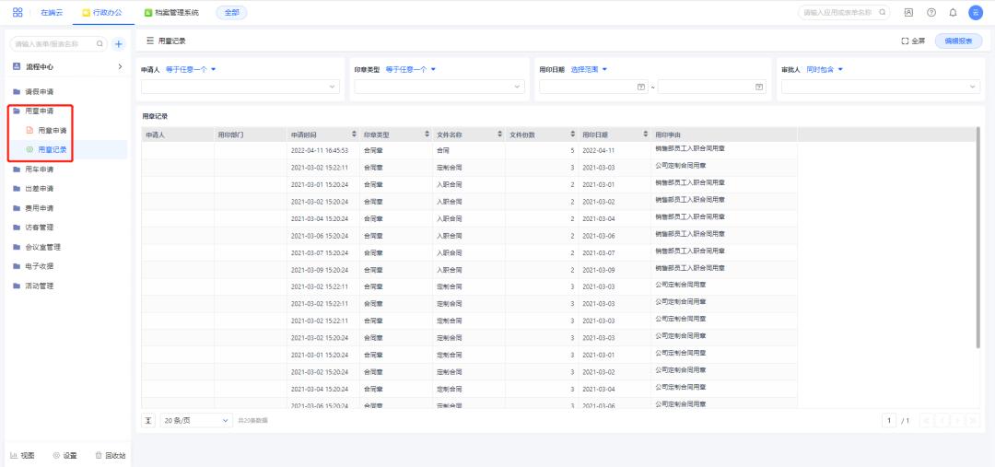Viewport: 995px width, 467px height.
Task: Click the 2022-04-11 16:45:53 timestamp cell
Action: coord(319,150)
